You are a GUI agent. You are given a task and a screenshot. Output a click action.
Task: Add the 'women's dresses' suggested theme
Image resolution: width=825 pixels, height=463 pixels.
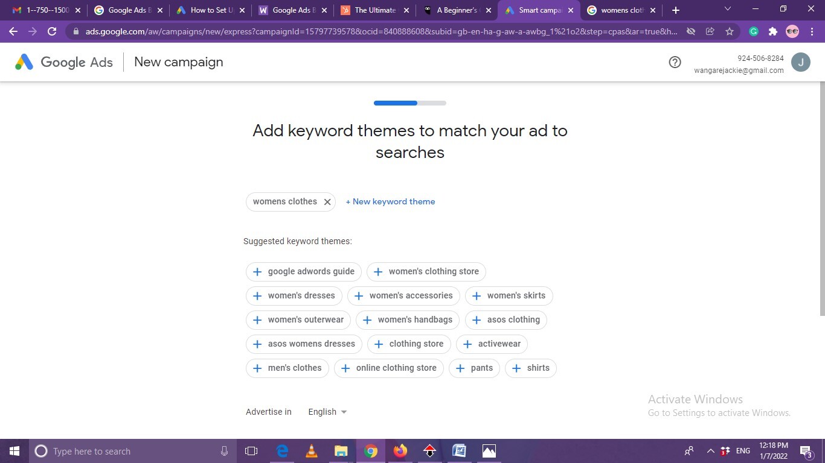coord(294,295)
